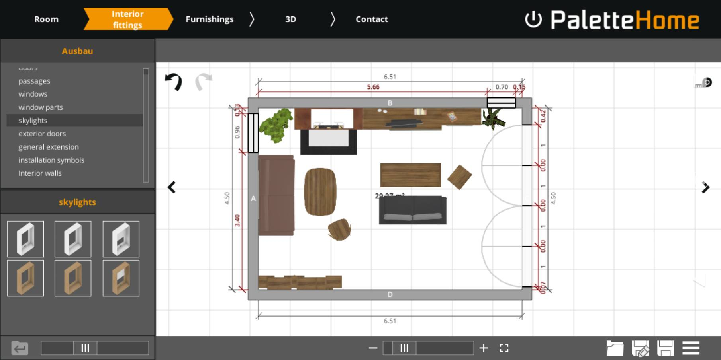Screen dimensions: 721x360
Task: Select exterior doors category
Action: pyautogui.click(x=42, y=134)
